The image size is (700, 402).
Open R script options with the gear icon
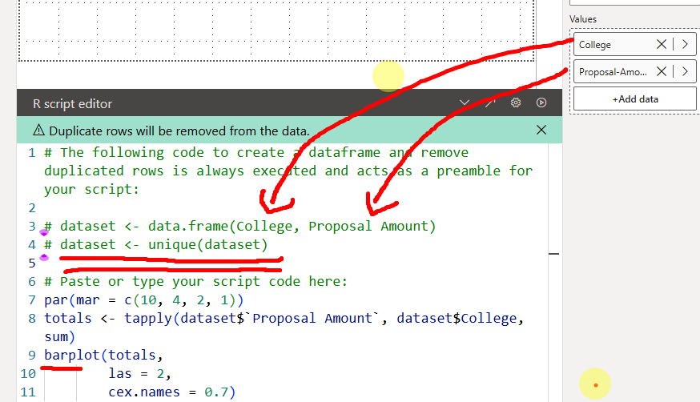(516, 103)
